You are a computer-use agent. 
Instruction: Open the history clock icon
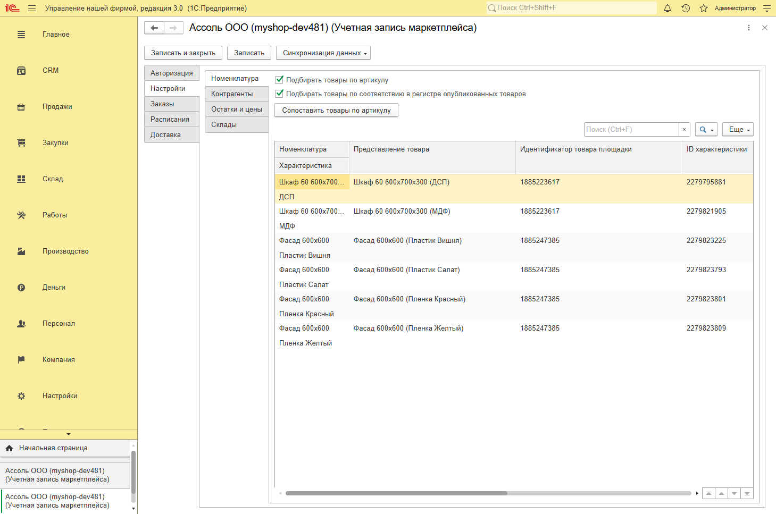pyautogui.click(x=686, y=9)
